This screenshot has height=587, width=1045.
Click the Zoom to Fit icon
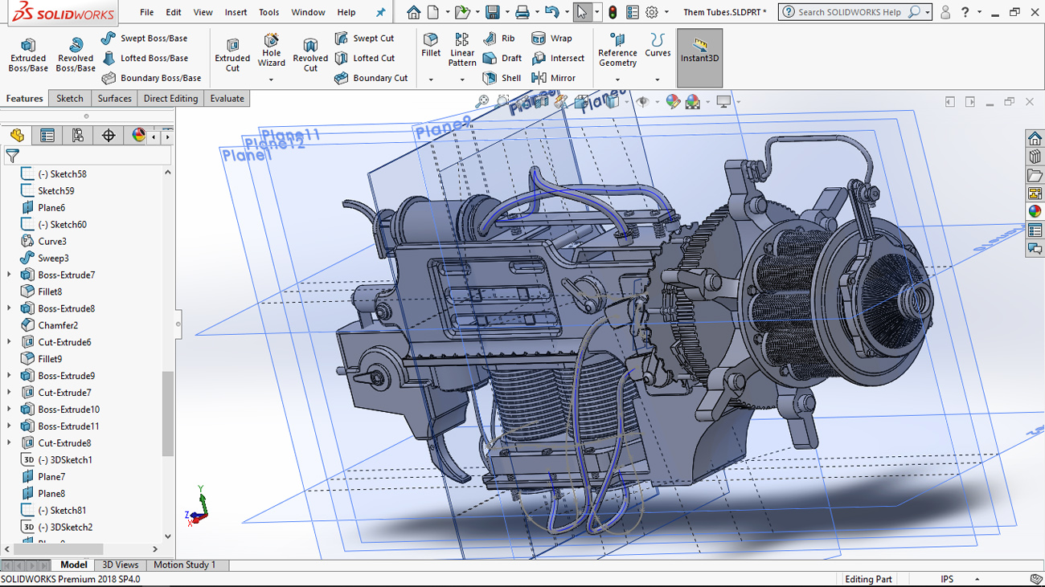pos(482,102)
